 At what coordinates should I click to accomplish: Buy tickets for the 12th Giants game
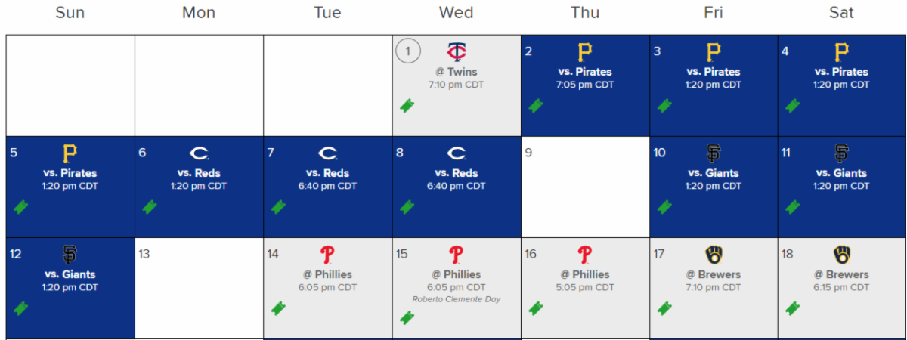21,308
